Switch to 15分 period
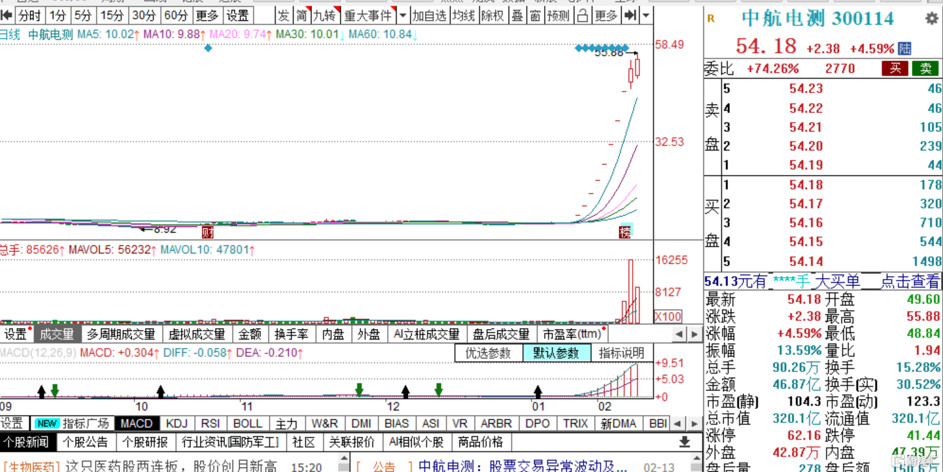Image resolution: width=943 pixels, height=472 pixels. pos(112,15)
